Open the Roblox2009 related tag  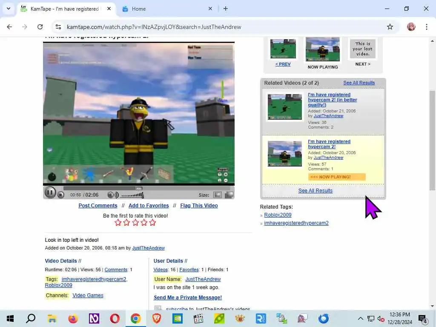[x=278, y=215]
